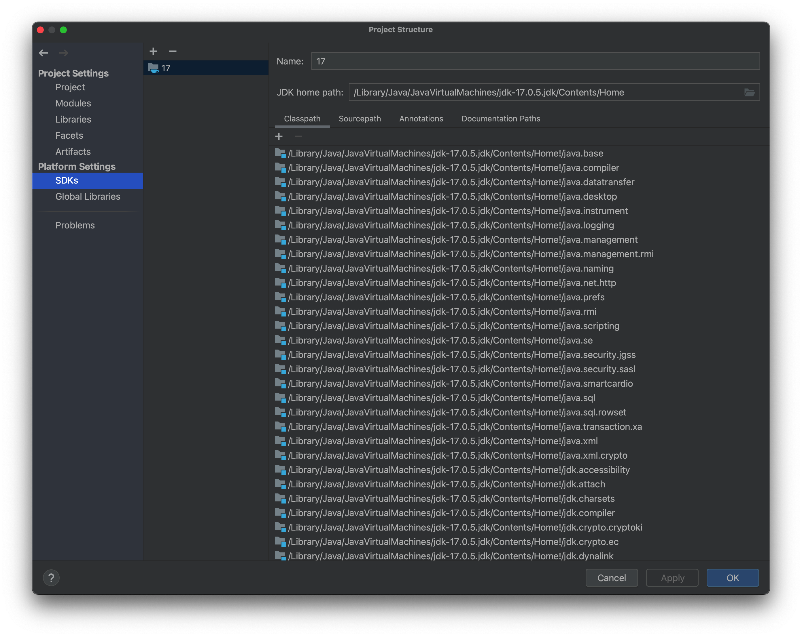The width and height of the screenshot is (802, 637).
Task: Click the jdk.attach module icon
Action: pyautogui.click(x=280, y=484)
